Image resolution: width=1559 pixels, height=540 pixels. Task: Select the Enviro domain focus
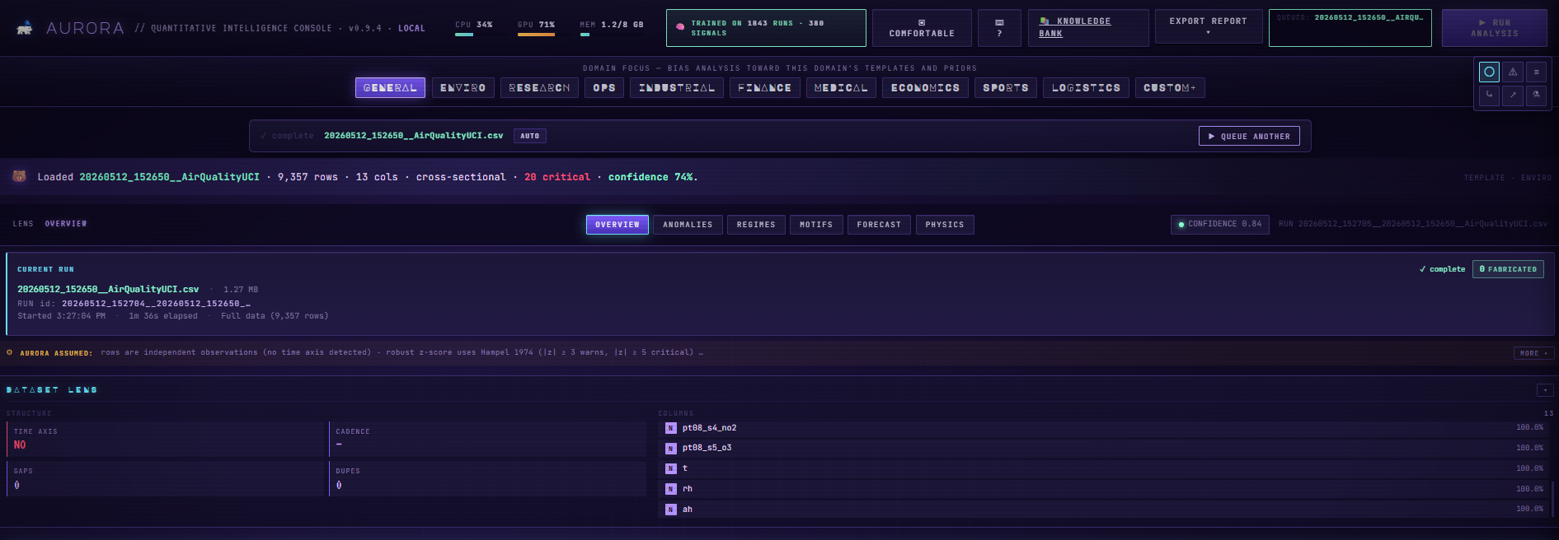[463, 87]
